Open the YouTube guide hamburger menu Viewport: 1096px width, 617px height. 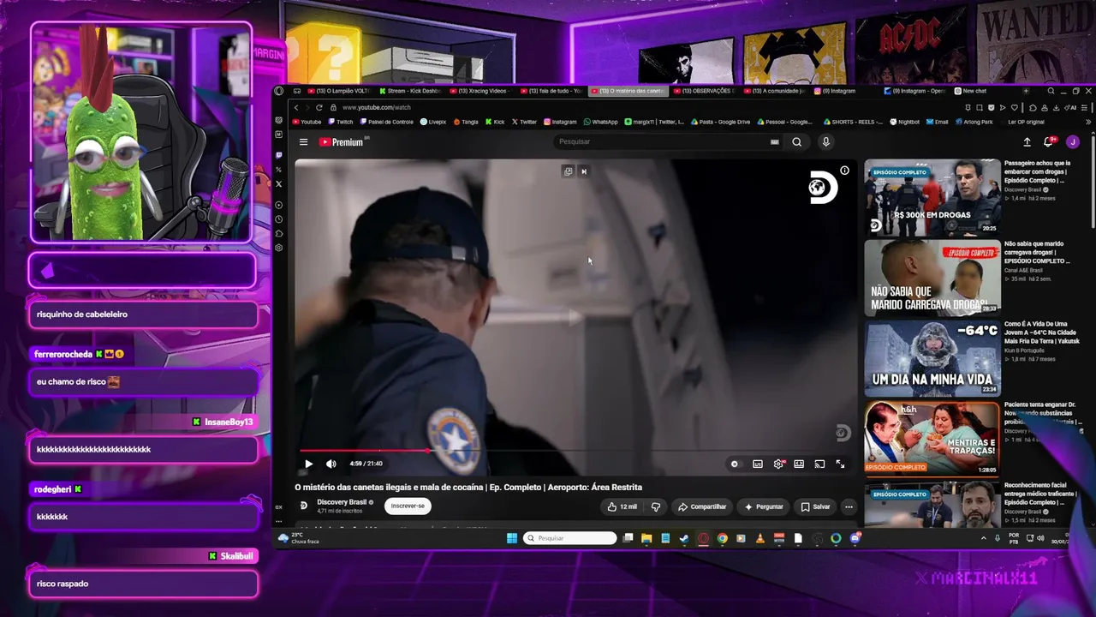(x=303, y=142)
